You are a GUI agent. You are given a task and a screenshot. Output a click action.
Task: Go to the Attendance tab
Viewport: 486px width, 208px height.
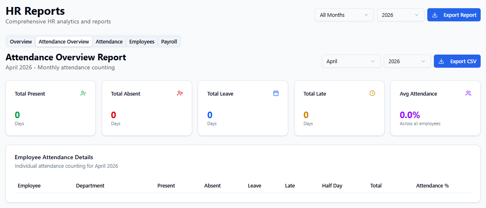109,42
